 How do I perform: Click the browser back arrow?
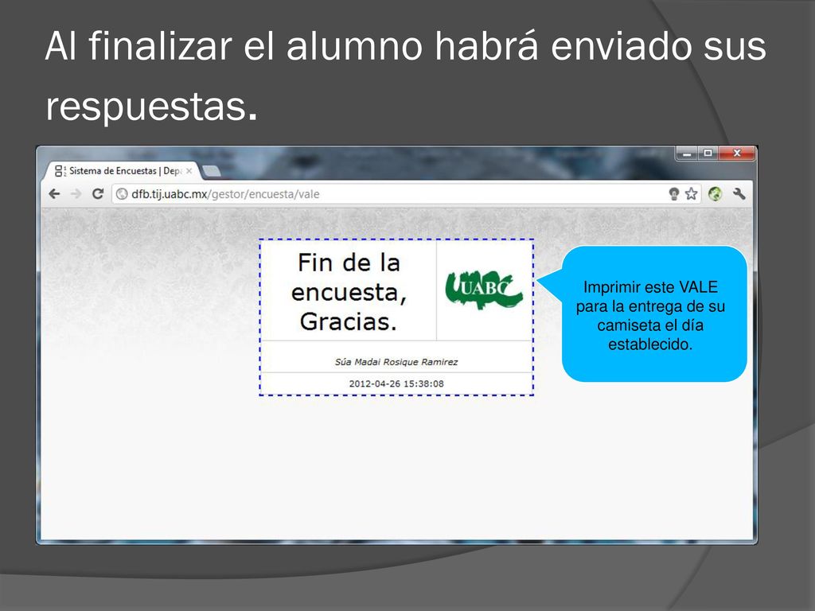click(x=54, y=194)
